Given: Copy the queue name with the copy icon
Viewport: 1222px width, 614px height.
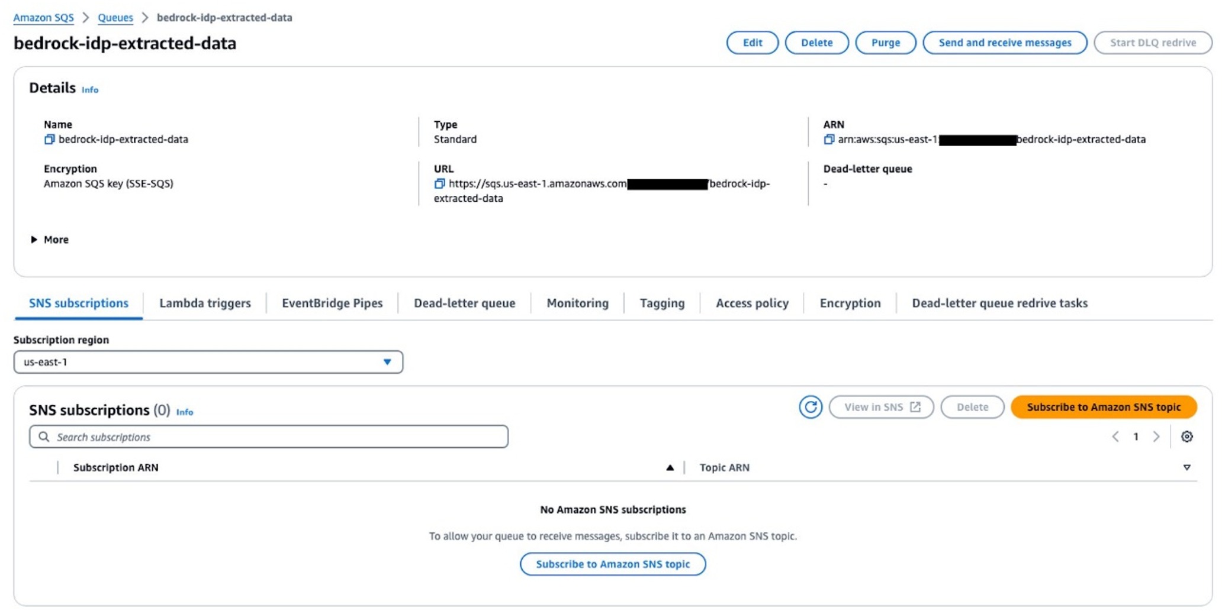Looking at the screenshot, I should pos(49,140).
